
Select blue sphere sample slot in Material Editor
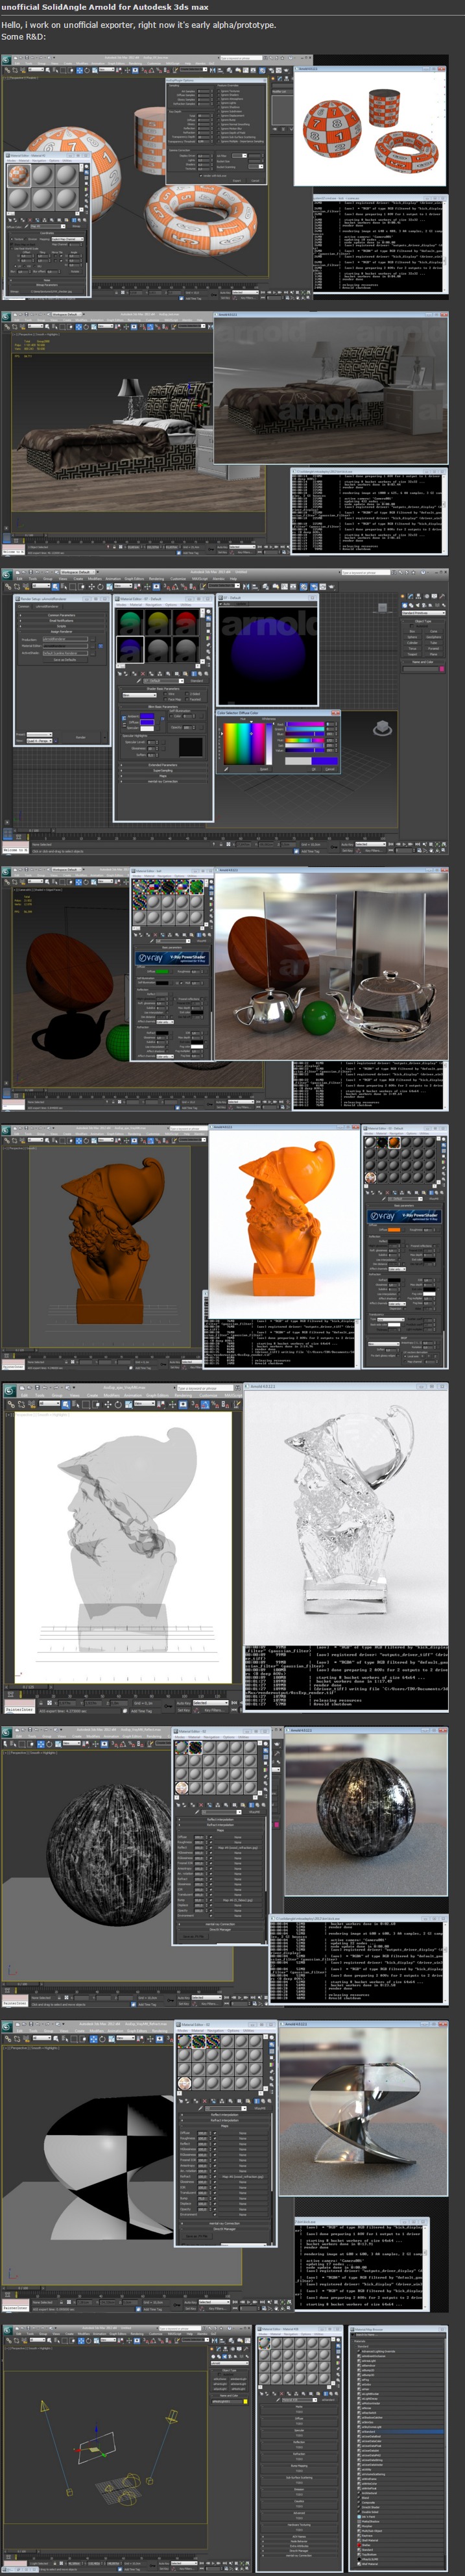coord(131,649)
